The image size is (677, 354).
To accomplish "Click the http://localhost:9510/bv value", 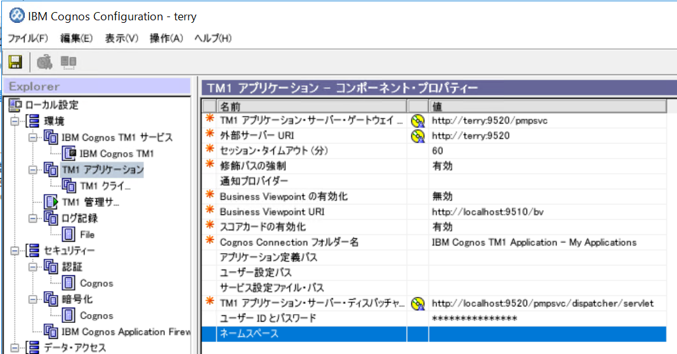I will (487, 212).
